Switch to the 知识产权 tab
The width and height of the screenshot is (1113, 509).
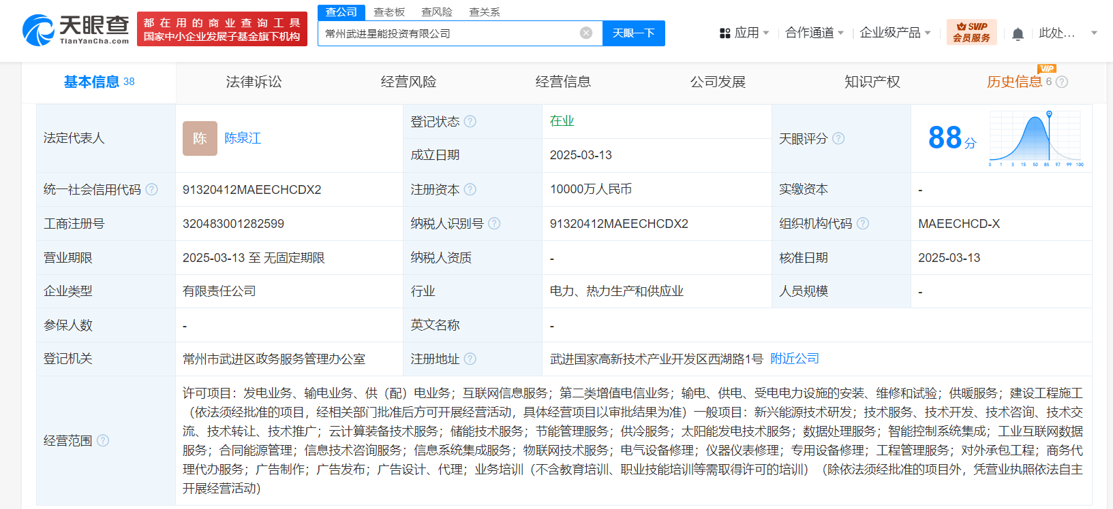[x=872, y=82]
